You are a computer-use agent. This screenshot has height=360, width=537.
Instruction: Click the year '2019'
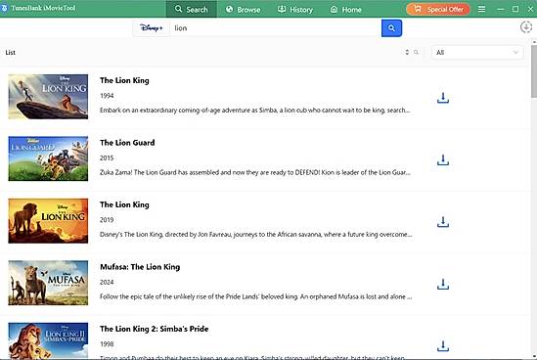pyautogui.click(x=107, y=220)
